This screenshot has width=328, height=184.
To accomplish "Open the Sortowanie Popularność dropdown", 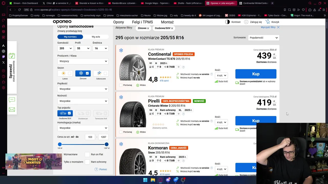I will point(264,38).
